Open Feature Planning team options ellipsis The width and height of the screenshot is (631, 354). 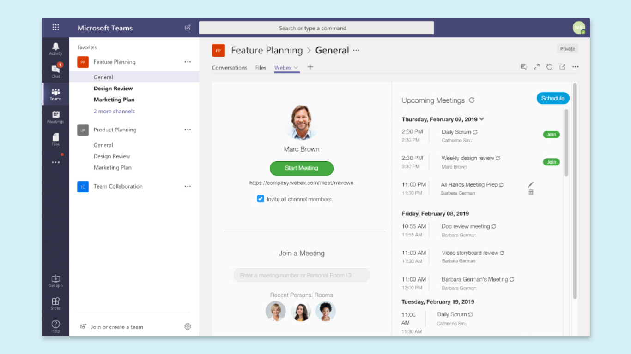pos(188,62)
